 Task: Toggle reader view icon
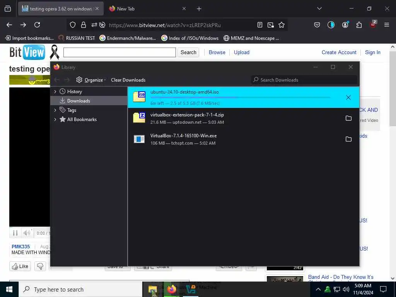(x=259, y=25)
